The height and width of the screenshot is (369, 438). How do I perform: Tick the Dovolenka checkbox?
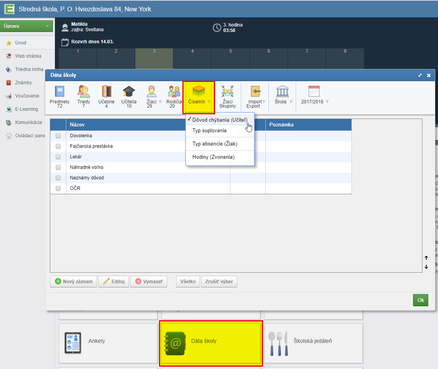(x=58, y=136)
